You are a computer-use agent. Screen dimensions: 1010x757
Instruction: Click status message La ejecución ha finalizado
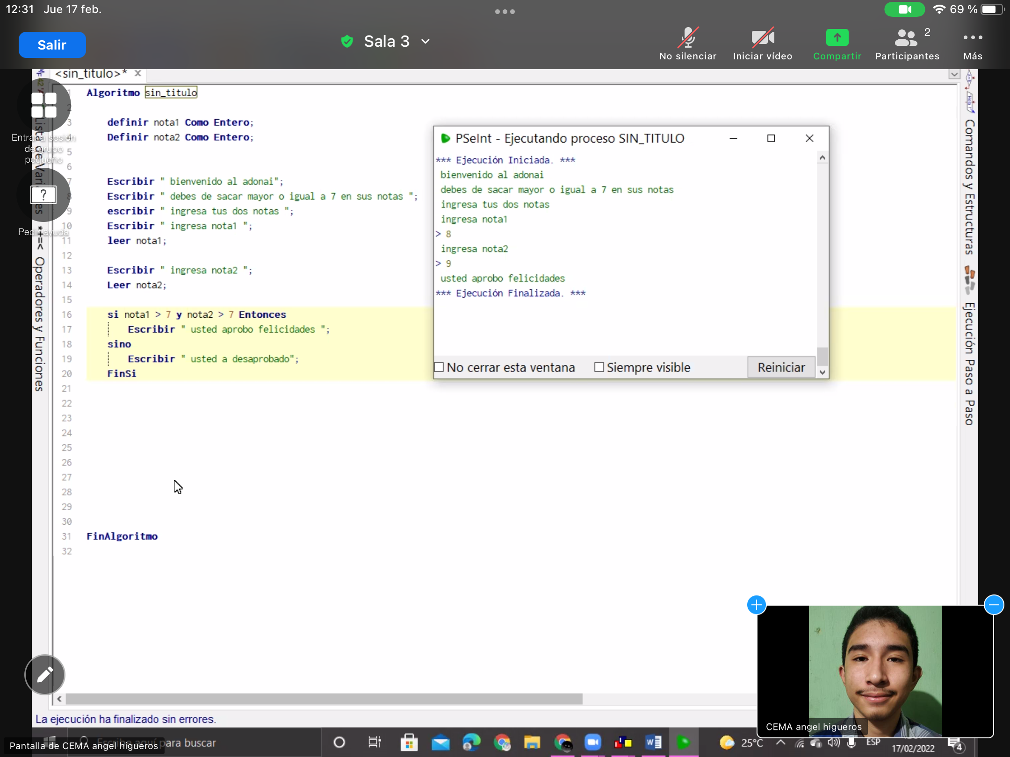pyautogui.click(x=126, y=719)
